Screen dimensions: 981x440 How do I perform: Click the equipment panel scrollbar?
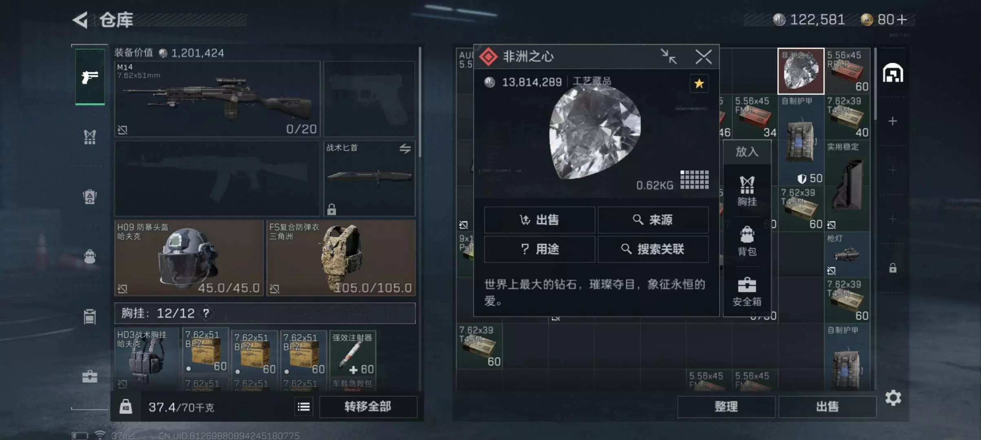pyautogui.click(x=420, y=103)
